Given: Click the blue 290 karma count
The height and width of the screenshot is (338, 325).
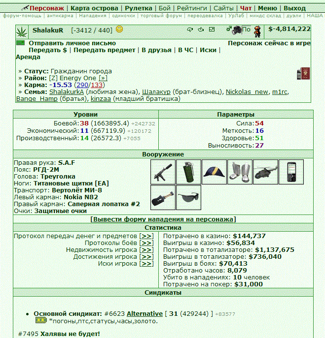Looking at the screenshot, I should (x=82, y=85).
